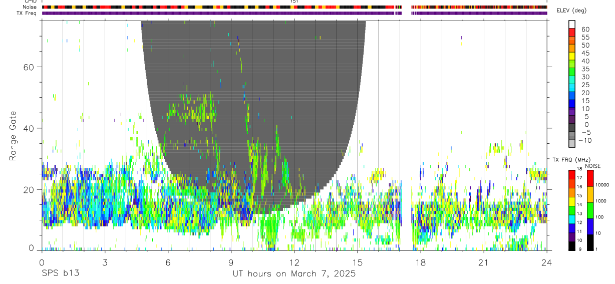Image resolution: width=615 pixels, height=284 pixels.
Task: Click the 'ELEV (deg)' legend title
Action: [x=572, y=11]
